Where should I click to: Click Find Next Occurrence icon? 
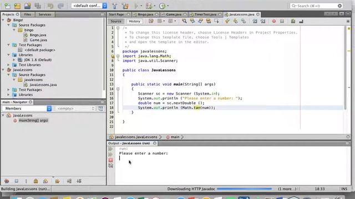point(201,21)
